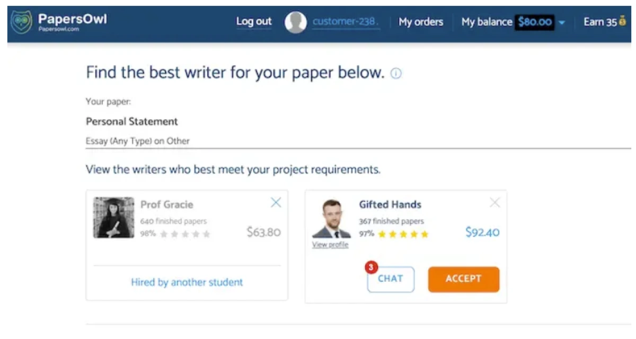Click the customer profile avatar icon
Image resolution: width=636 pixels, height=339 pixels.
click(296, 22)
